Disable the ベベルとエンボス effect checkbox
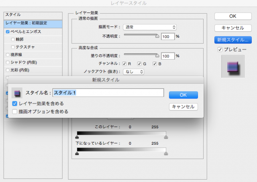 point(8,31)
